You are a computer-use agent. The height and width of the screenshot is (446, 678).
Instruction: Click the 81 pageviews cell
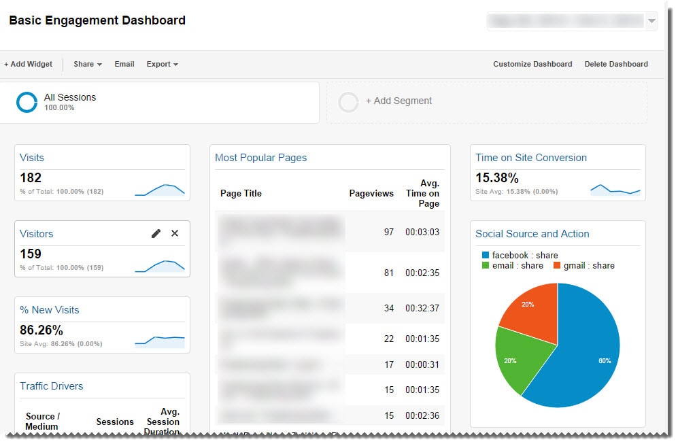point(389,273)
